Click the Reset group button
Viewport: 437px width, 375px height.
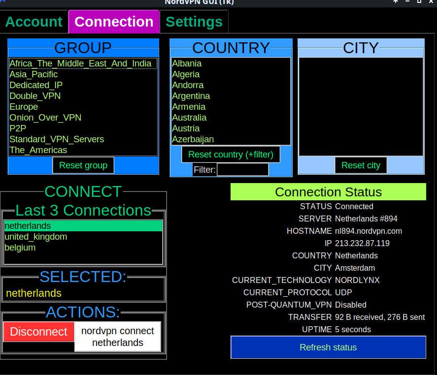tap(83, 165)
